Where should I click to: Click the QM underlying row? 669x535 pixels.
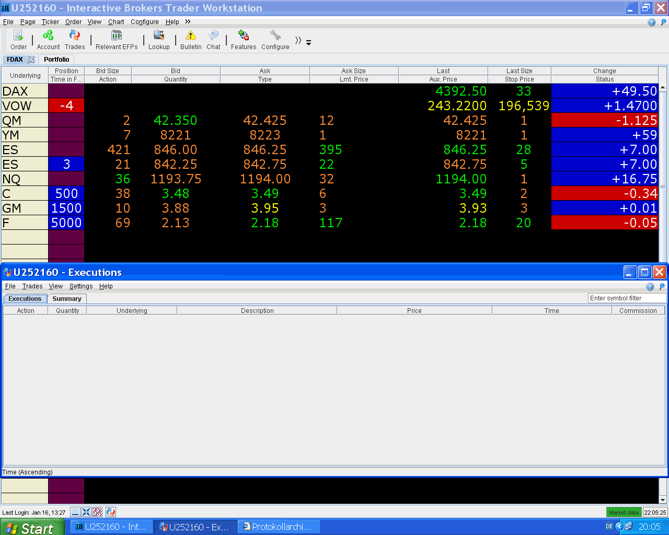(25, 120)
